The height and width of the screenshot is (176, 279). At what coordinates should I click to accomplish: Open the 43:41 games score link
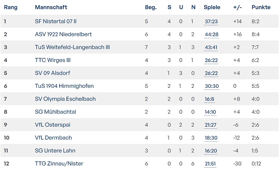pyautogui.click(x=211, y=47)
